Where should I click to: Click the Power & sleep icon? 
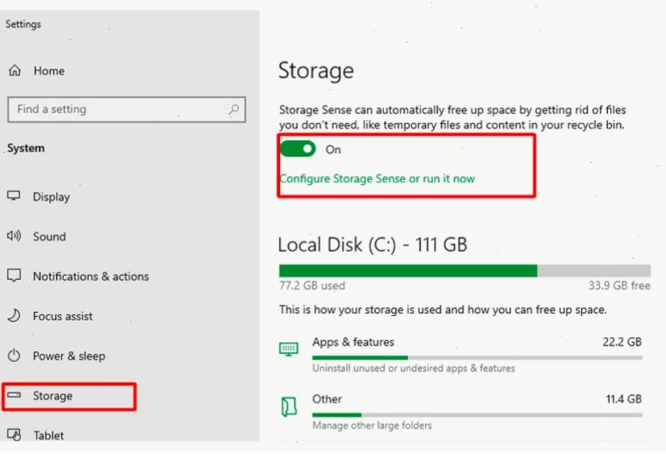tap(14, 355)
